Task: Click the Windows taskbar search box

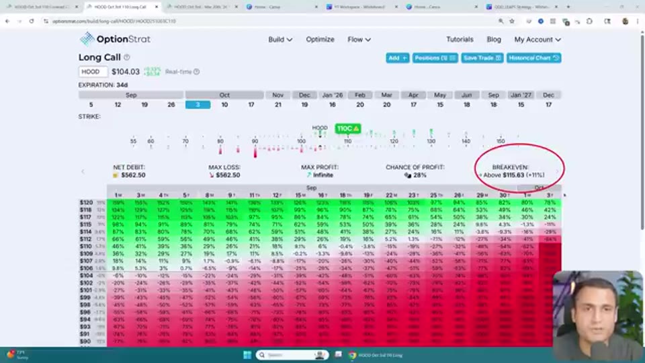Action: pyautogui.click(x=292, y=355)
